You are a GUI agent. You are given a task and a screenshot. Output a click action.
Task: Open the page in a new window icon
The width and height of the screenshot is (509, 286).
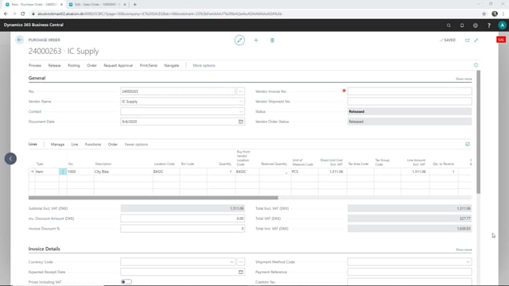(467, 41)
